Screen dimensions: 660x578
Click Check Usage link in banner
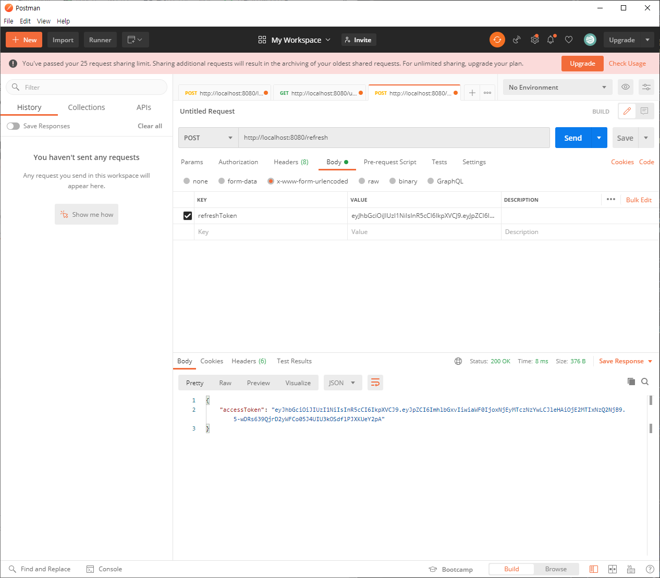click(627, 64)
